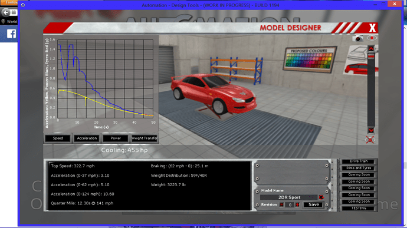407x228 pixels.
Task: Click the scroll down red arrow
Action: coord(371,130)
